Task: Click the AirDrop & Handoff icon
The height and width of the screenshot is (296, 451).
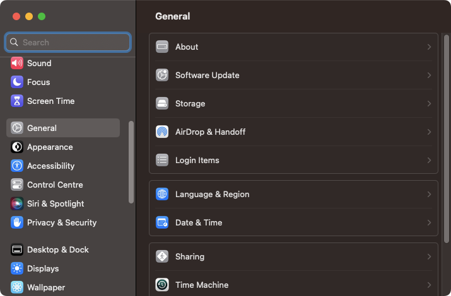Action: [162, 132]
